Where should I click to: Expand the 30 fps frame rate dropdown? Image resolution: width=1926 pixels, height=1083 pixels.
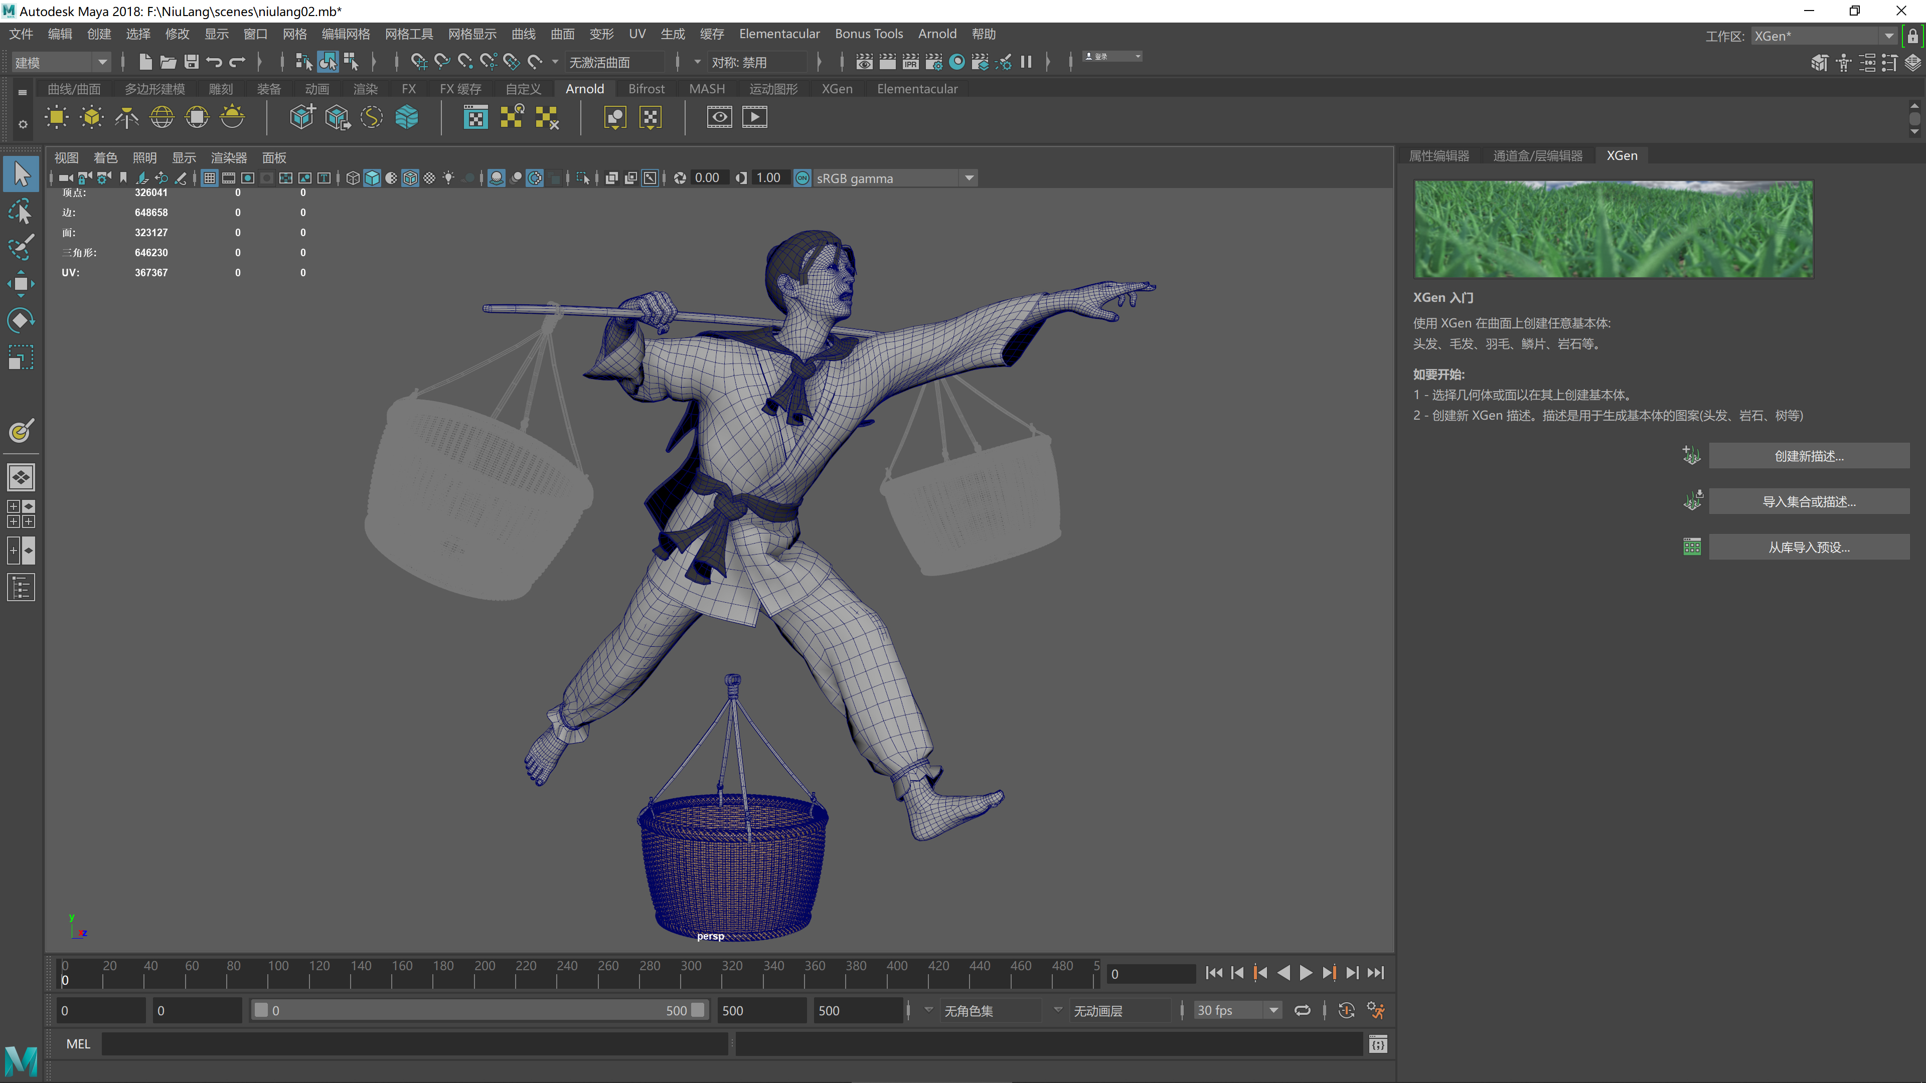(x=1272, y=1010)
